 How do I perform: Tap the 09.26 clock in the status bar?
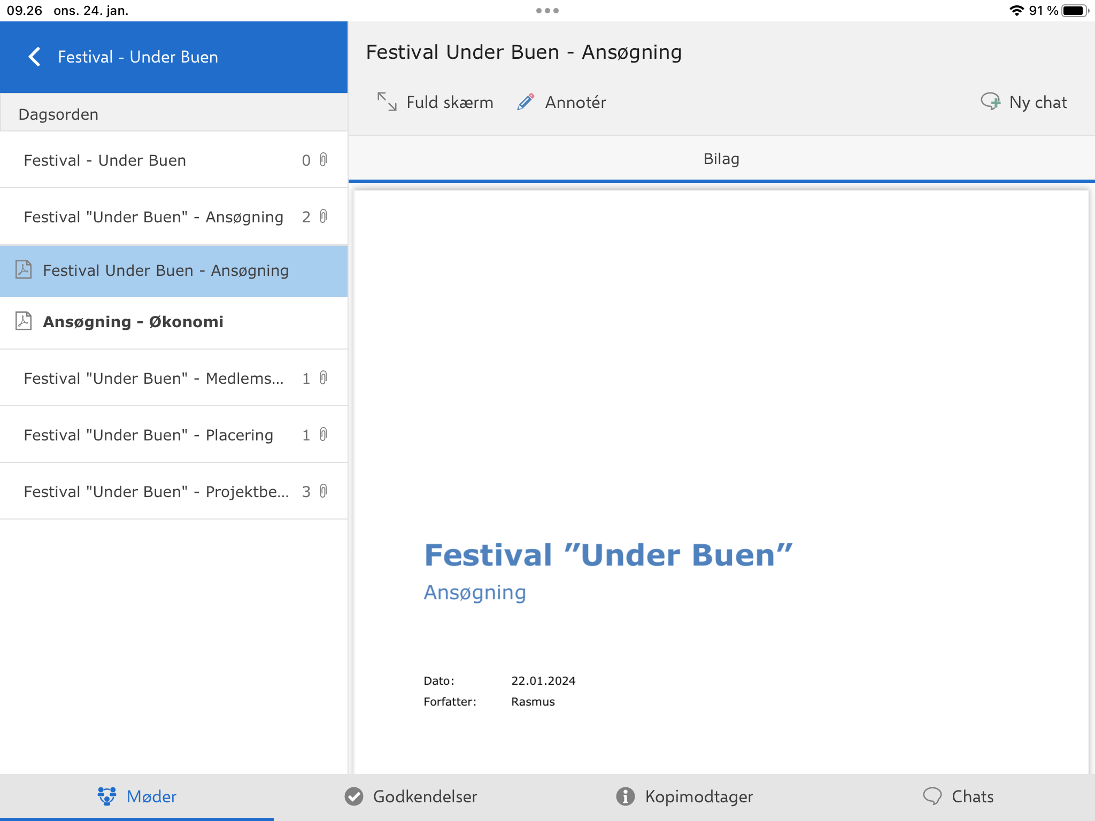pyautogui.click(x=24, y=11)
